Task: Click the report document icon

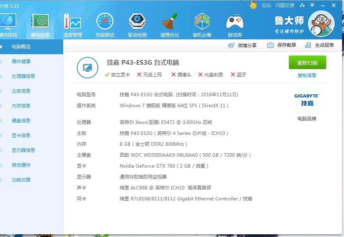Action: tap(308, 45)
